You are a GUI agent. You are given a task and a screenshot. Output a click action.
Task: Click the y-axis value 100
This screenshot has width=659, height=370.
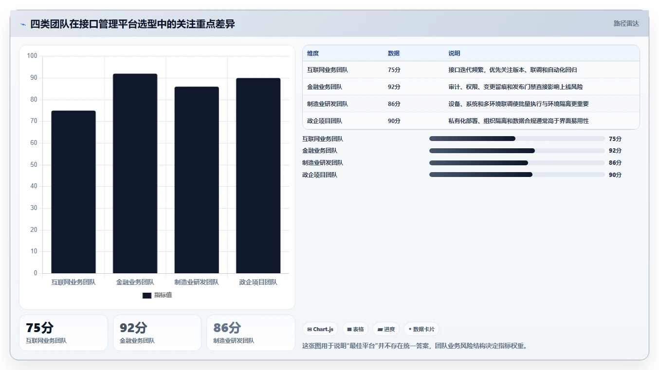click(32, 56)
